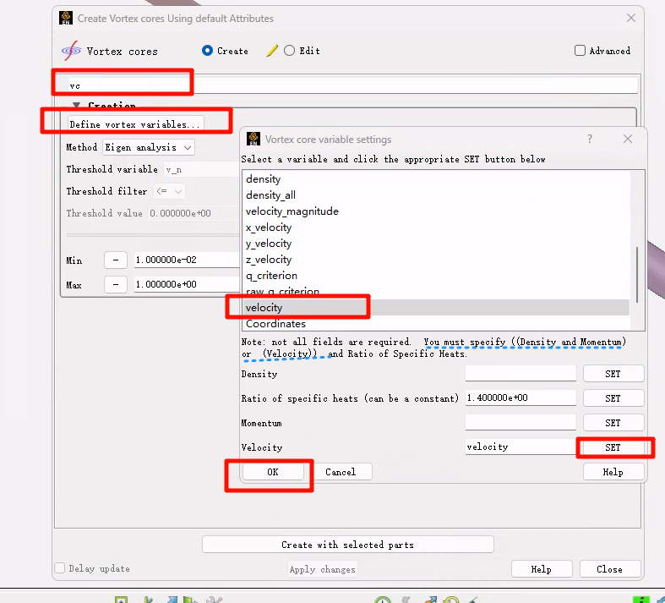Confirm variable settings with OK
Image resolution: width=665 pixels, height=603 pixels.
(x=272, y=472)
